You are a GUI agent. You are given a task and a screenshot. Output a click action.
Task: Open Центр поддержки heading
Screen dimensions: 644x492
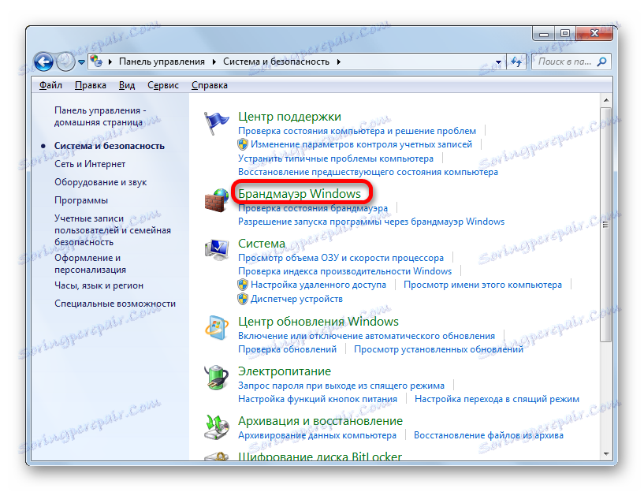pyautogui.click(x=289, y=117)
